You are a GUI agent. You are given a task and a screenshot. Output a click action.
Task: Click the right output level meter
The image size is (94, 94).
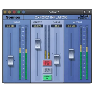pyautogui.click(x=87, y=54)
